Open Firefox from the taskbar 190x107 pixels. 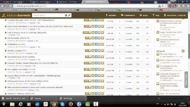[71, 104]
